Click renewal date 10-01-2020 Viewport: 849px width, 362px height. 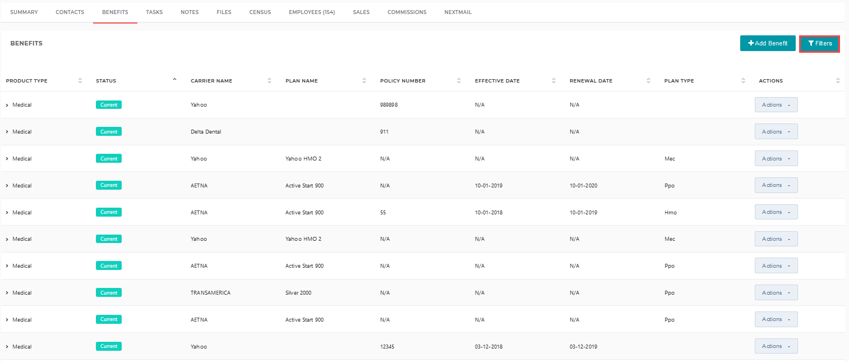(584, 186)
